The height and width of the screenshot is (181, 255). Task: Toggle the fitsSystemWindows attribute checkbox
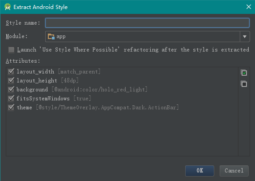tap(11, 99)
